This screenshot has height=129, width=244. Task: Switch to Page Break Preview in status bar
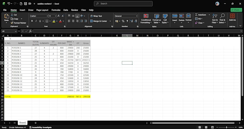[x=212, y=127]
